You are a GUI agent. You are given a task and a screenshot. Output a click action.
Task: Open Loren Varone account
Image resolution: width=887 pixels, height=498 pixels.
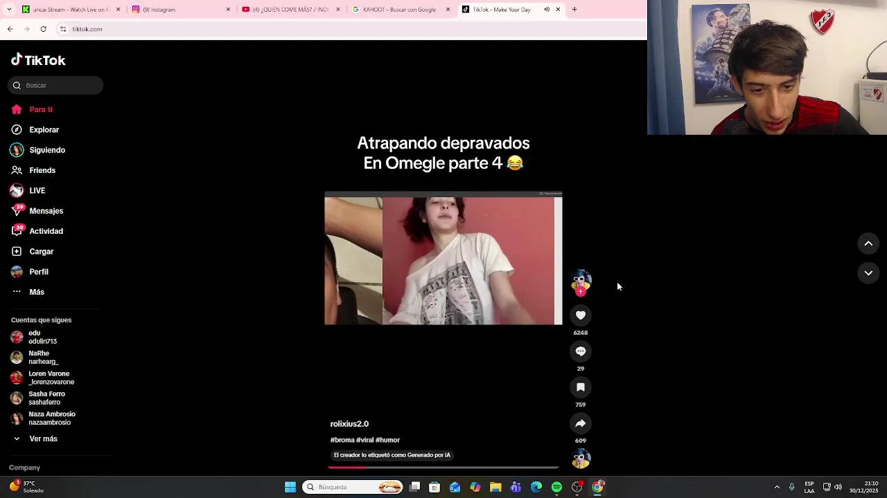pyautogui.click(x=43, y=378)
